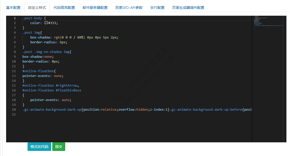
Task: Open the 基本配置 tab
Action: [13, 8]
